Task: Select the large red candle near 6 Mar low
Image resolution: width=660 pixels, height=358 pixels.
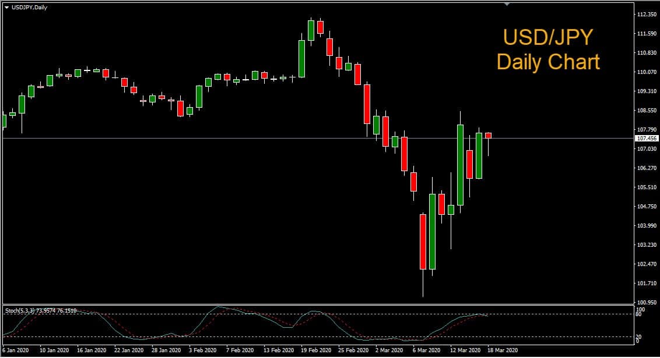Action: (x=423, y=242)
